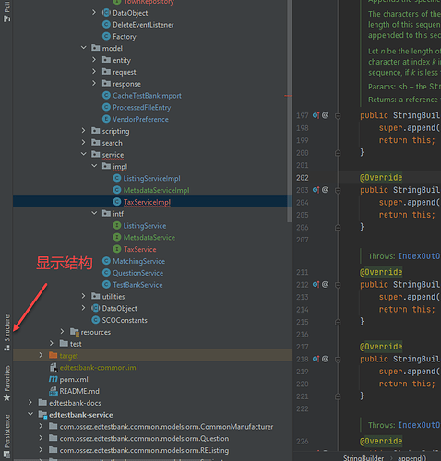This screenshot has height=461, width=441.
Task: Click the pom.xml Maven icon
Action: (54, 379)
